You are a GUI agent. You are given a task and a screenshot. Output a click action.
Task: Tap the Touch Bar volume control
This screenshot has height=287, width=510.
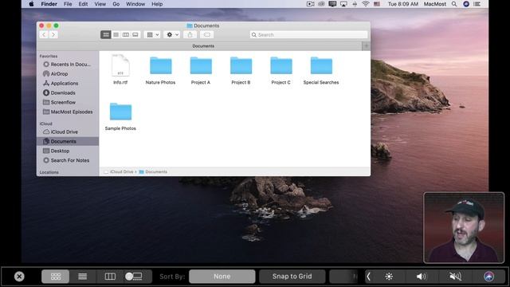pos(422,277)
